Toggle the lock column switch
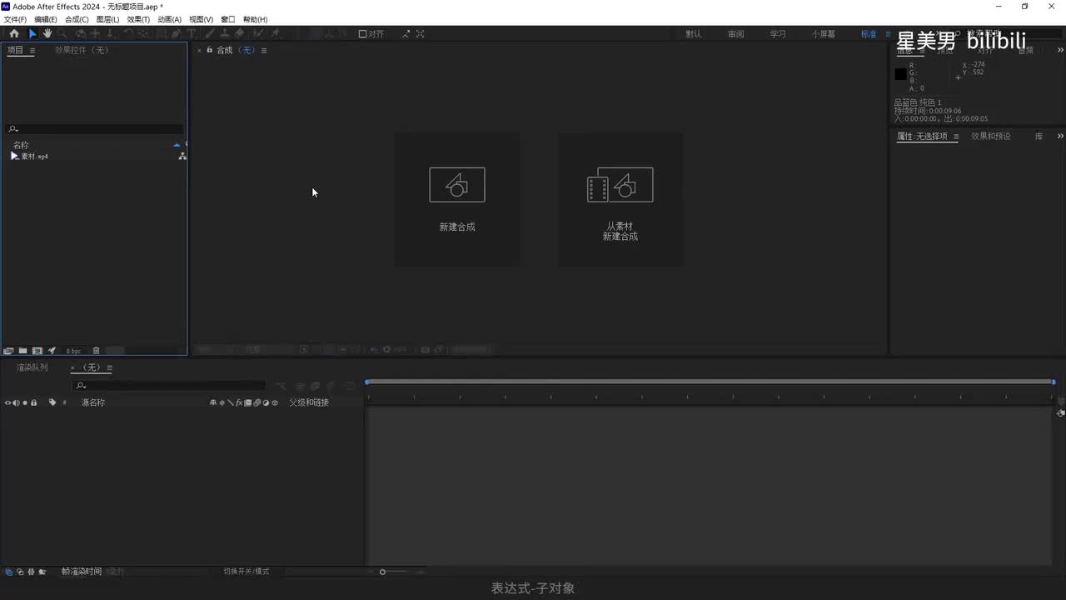 [33, 402]
